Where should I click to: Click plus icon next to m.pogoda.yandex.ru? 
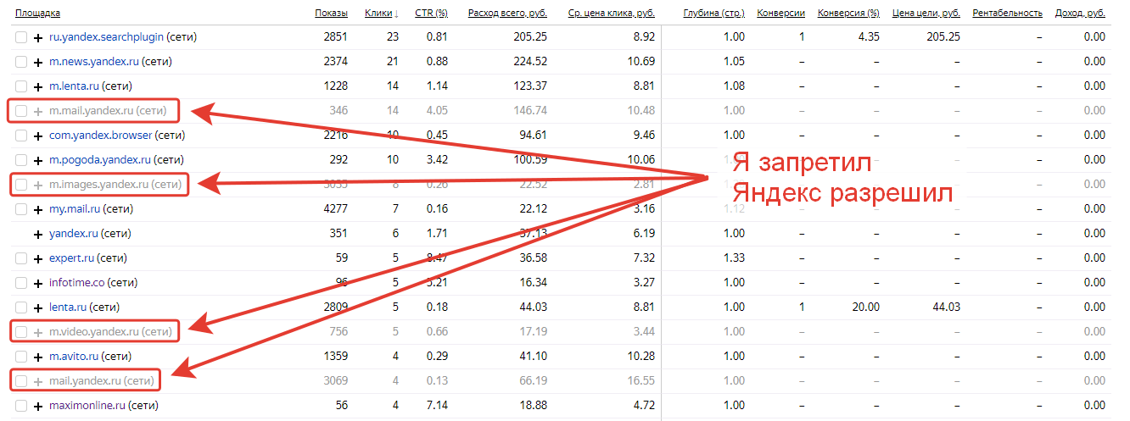38,160
